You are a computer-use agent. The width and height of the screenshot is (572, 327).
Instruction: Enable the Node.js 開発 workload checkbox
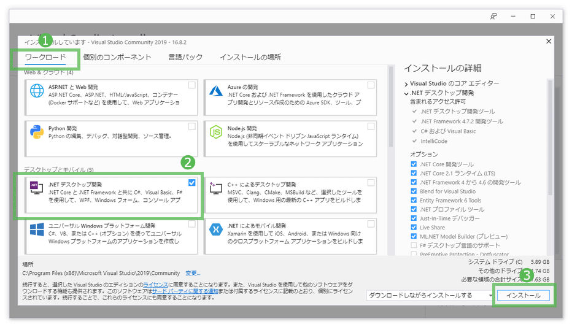371,126
